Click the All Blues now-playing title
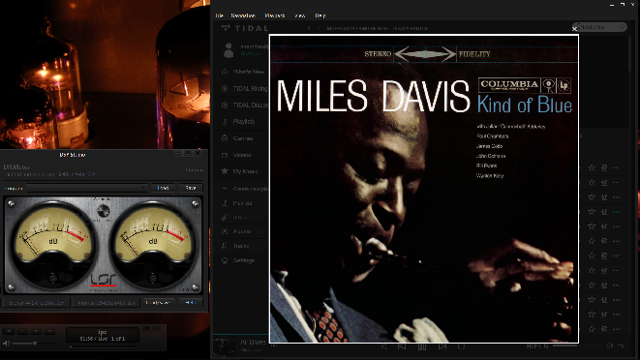The height and width of the screenshot is (360, 640). pyautogui.click(x=253, y=342)
